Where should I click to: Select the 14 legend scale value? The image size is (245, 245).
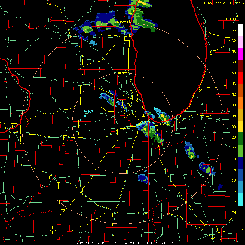(234, 170)
